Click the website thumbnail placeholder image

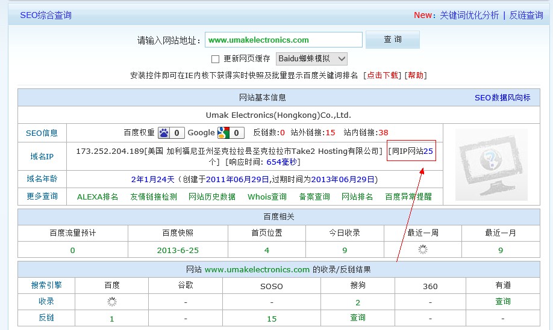tap(491, 164)
